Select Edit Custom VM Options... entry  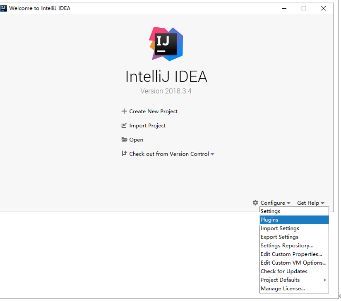tap(294, 263)
